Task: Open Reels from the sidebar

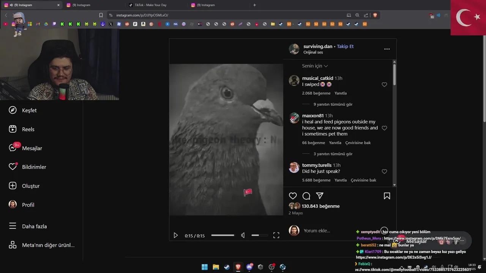Action: coord(22,129)
